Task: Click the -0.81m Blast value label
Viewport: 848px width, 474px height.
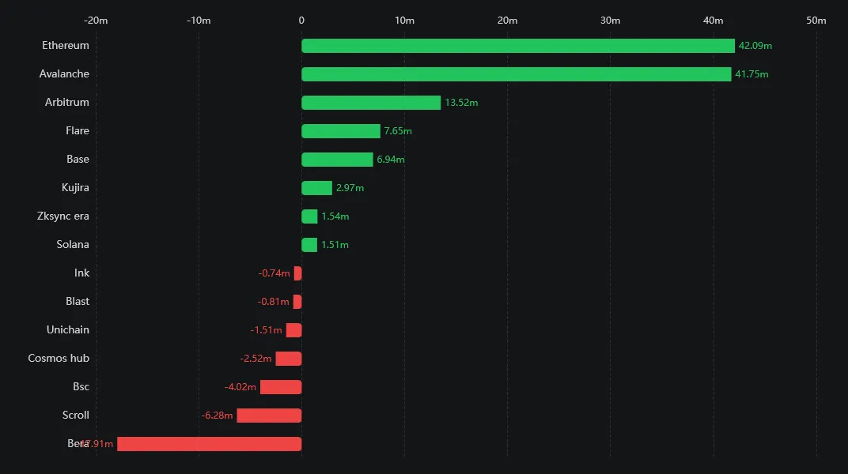Action: pyautogui.click(x=274, y=302)
